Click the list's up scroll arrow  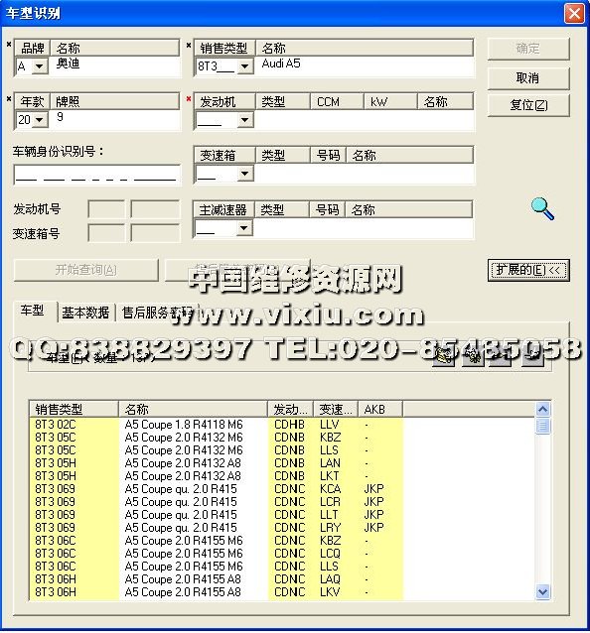(x=542, y=410)
